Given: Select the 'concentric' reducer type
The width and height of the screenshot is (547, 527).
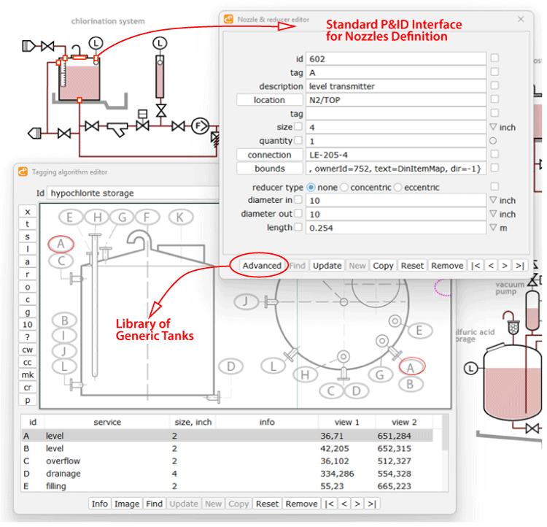Looking at the screenshot, I should point(346,188).
